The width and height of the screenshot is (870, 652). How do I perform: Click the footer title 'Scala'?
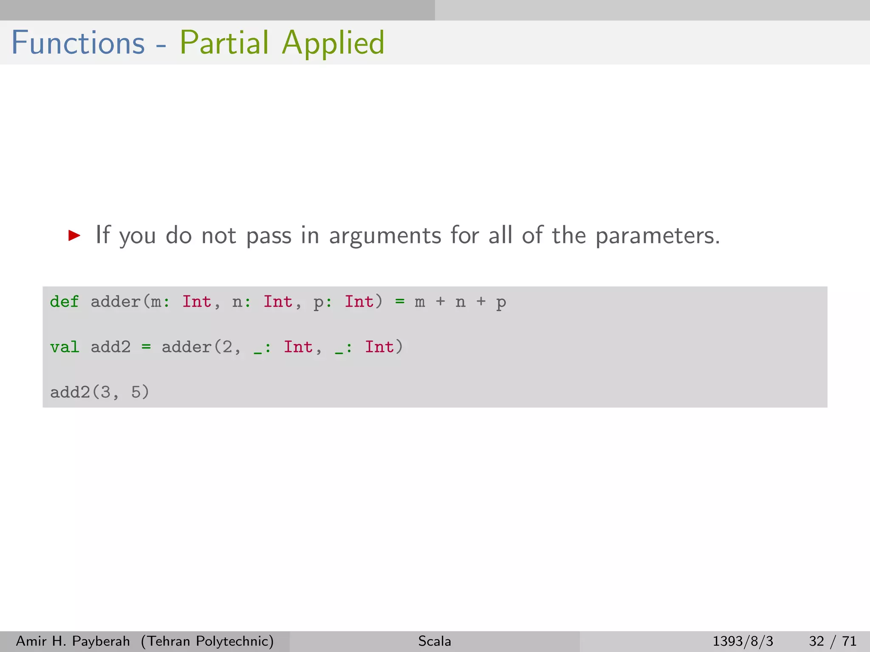click(x=435, y=641)
